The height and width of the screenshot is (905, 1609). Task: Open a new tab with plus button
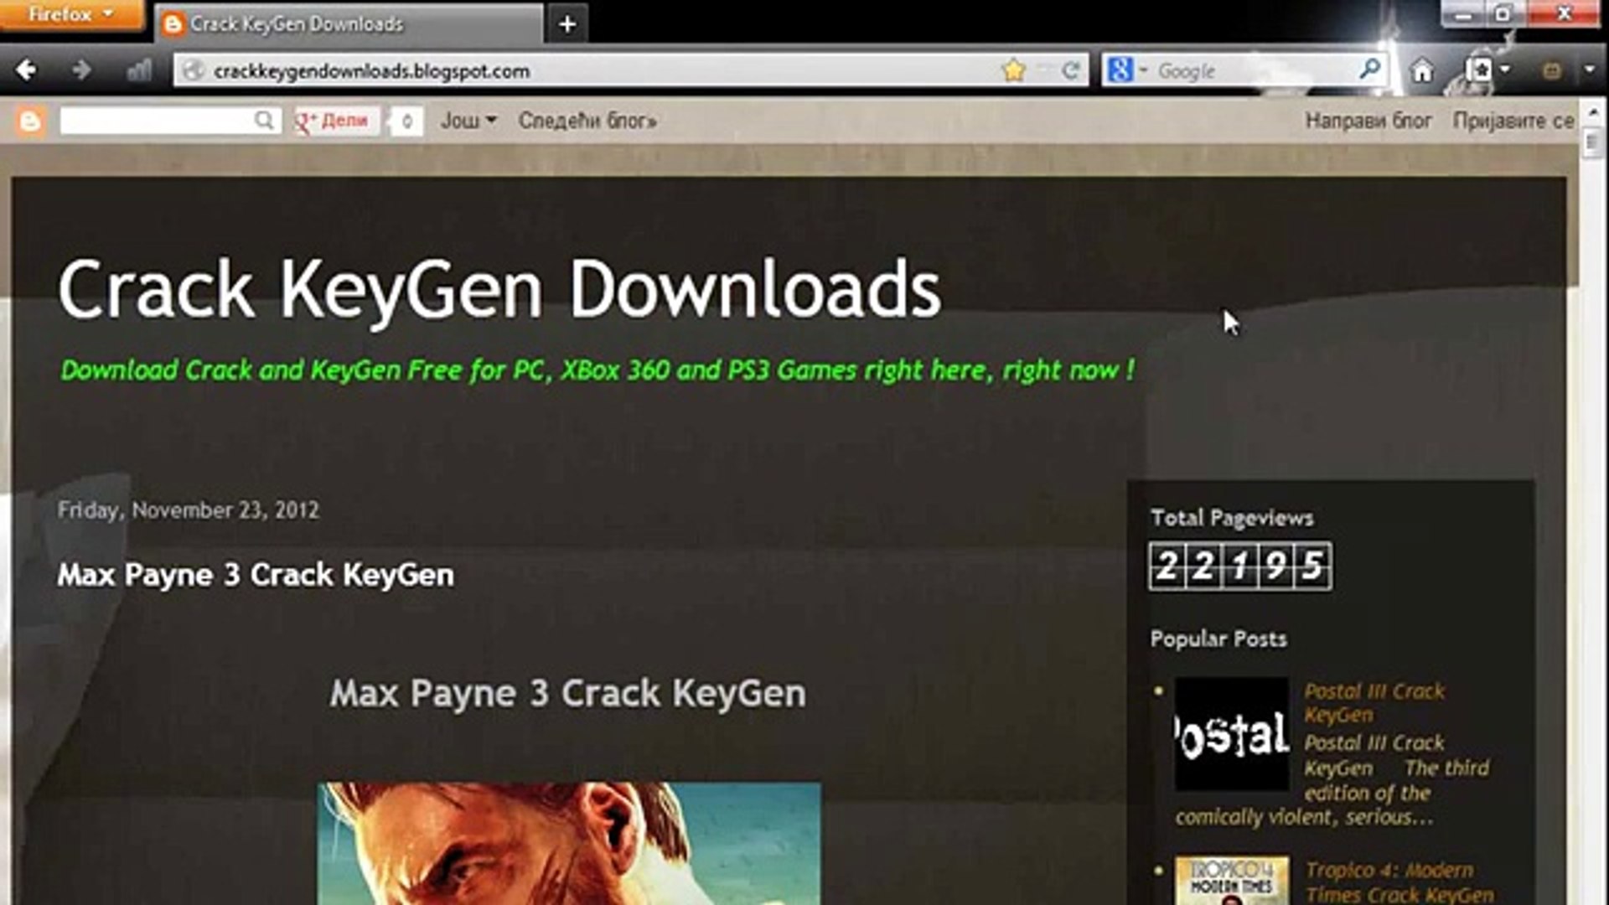[567, 24]
